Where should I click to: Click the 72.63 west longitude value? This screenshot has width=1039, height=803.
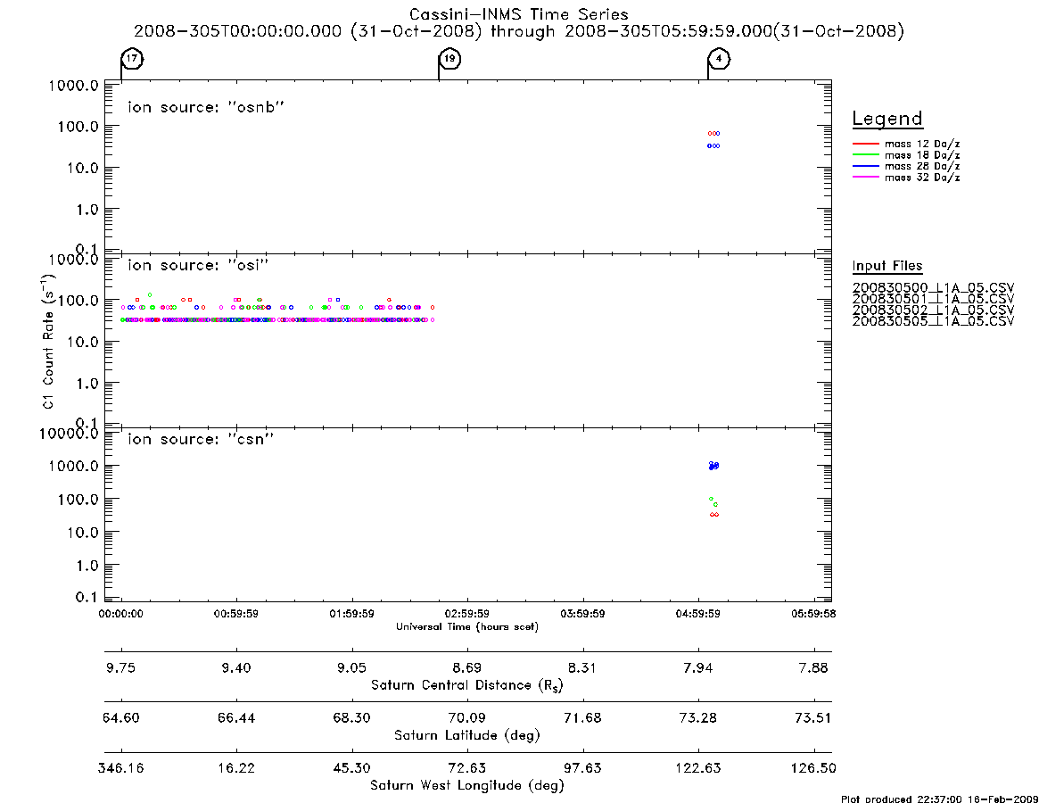point(467,768)
